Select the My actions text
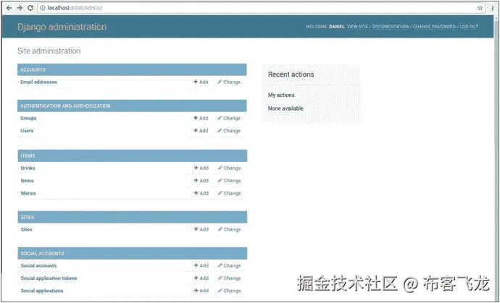Image resolution: width=500 pixels, height=303 pixels. [281, 95]
